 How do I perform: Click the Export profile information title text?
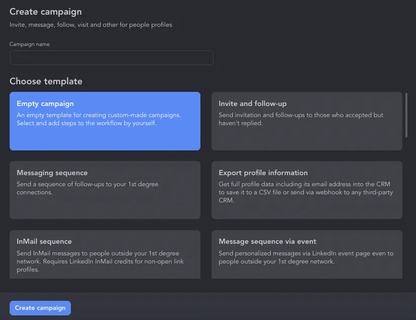[263, 173]
